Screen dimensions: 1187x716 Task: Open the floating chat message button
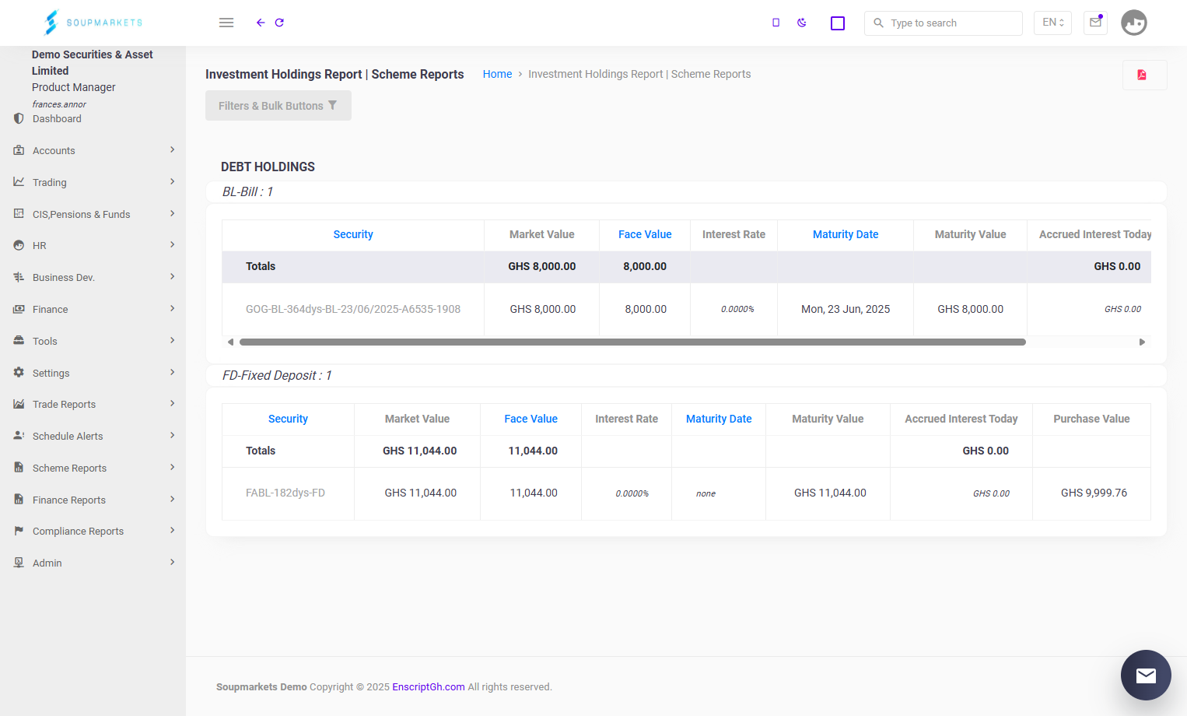pos(1146,675)
